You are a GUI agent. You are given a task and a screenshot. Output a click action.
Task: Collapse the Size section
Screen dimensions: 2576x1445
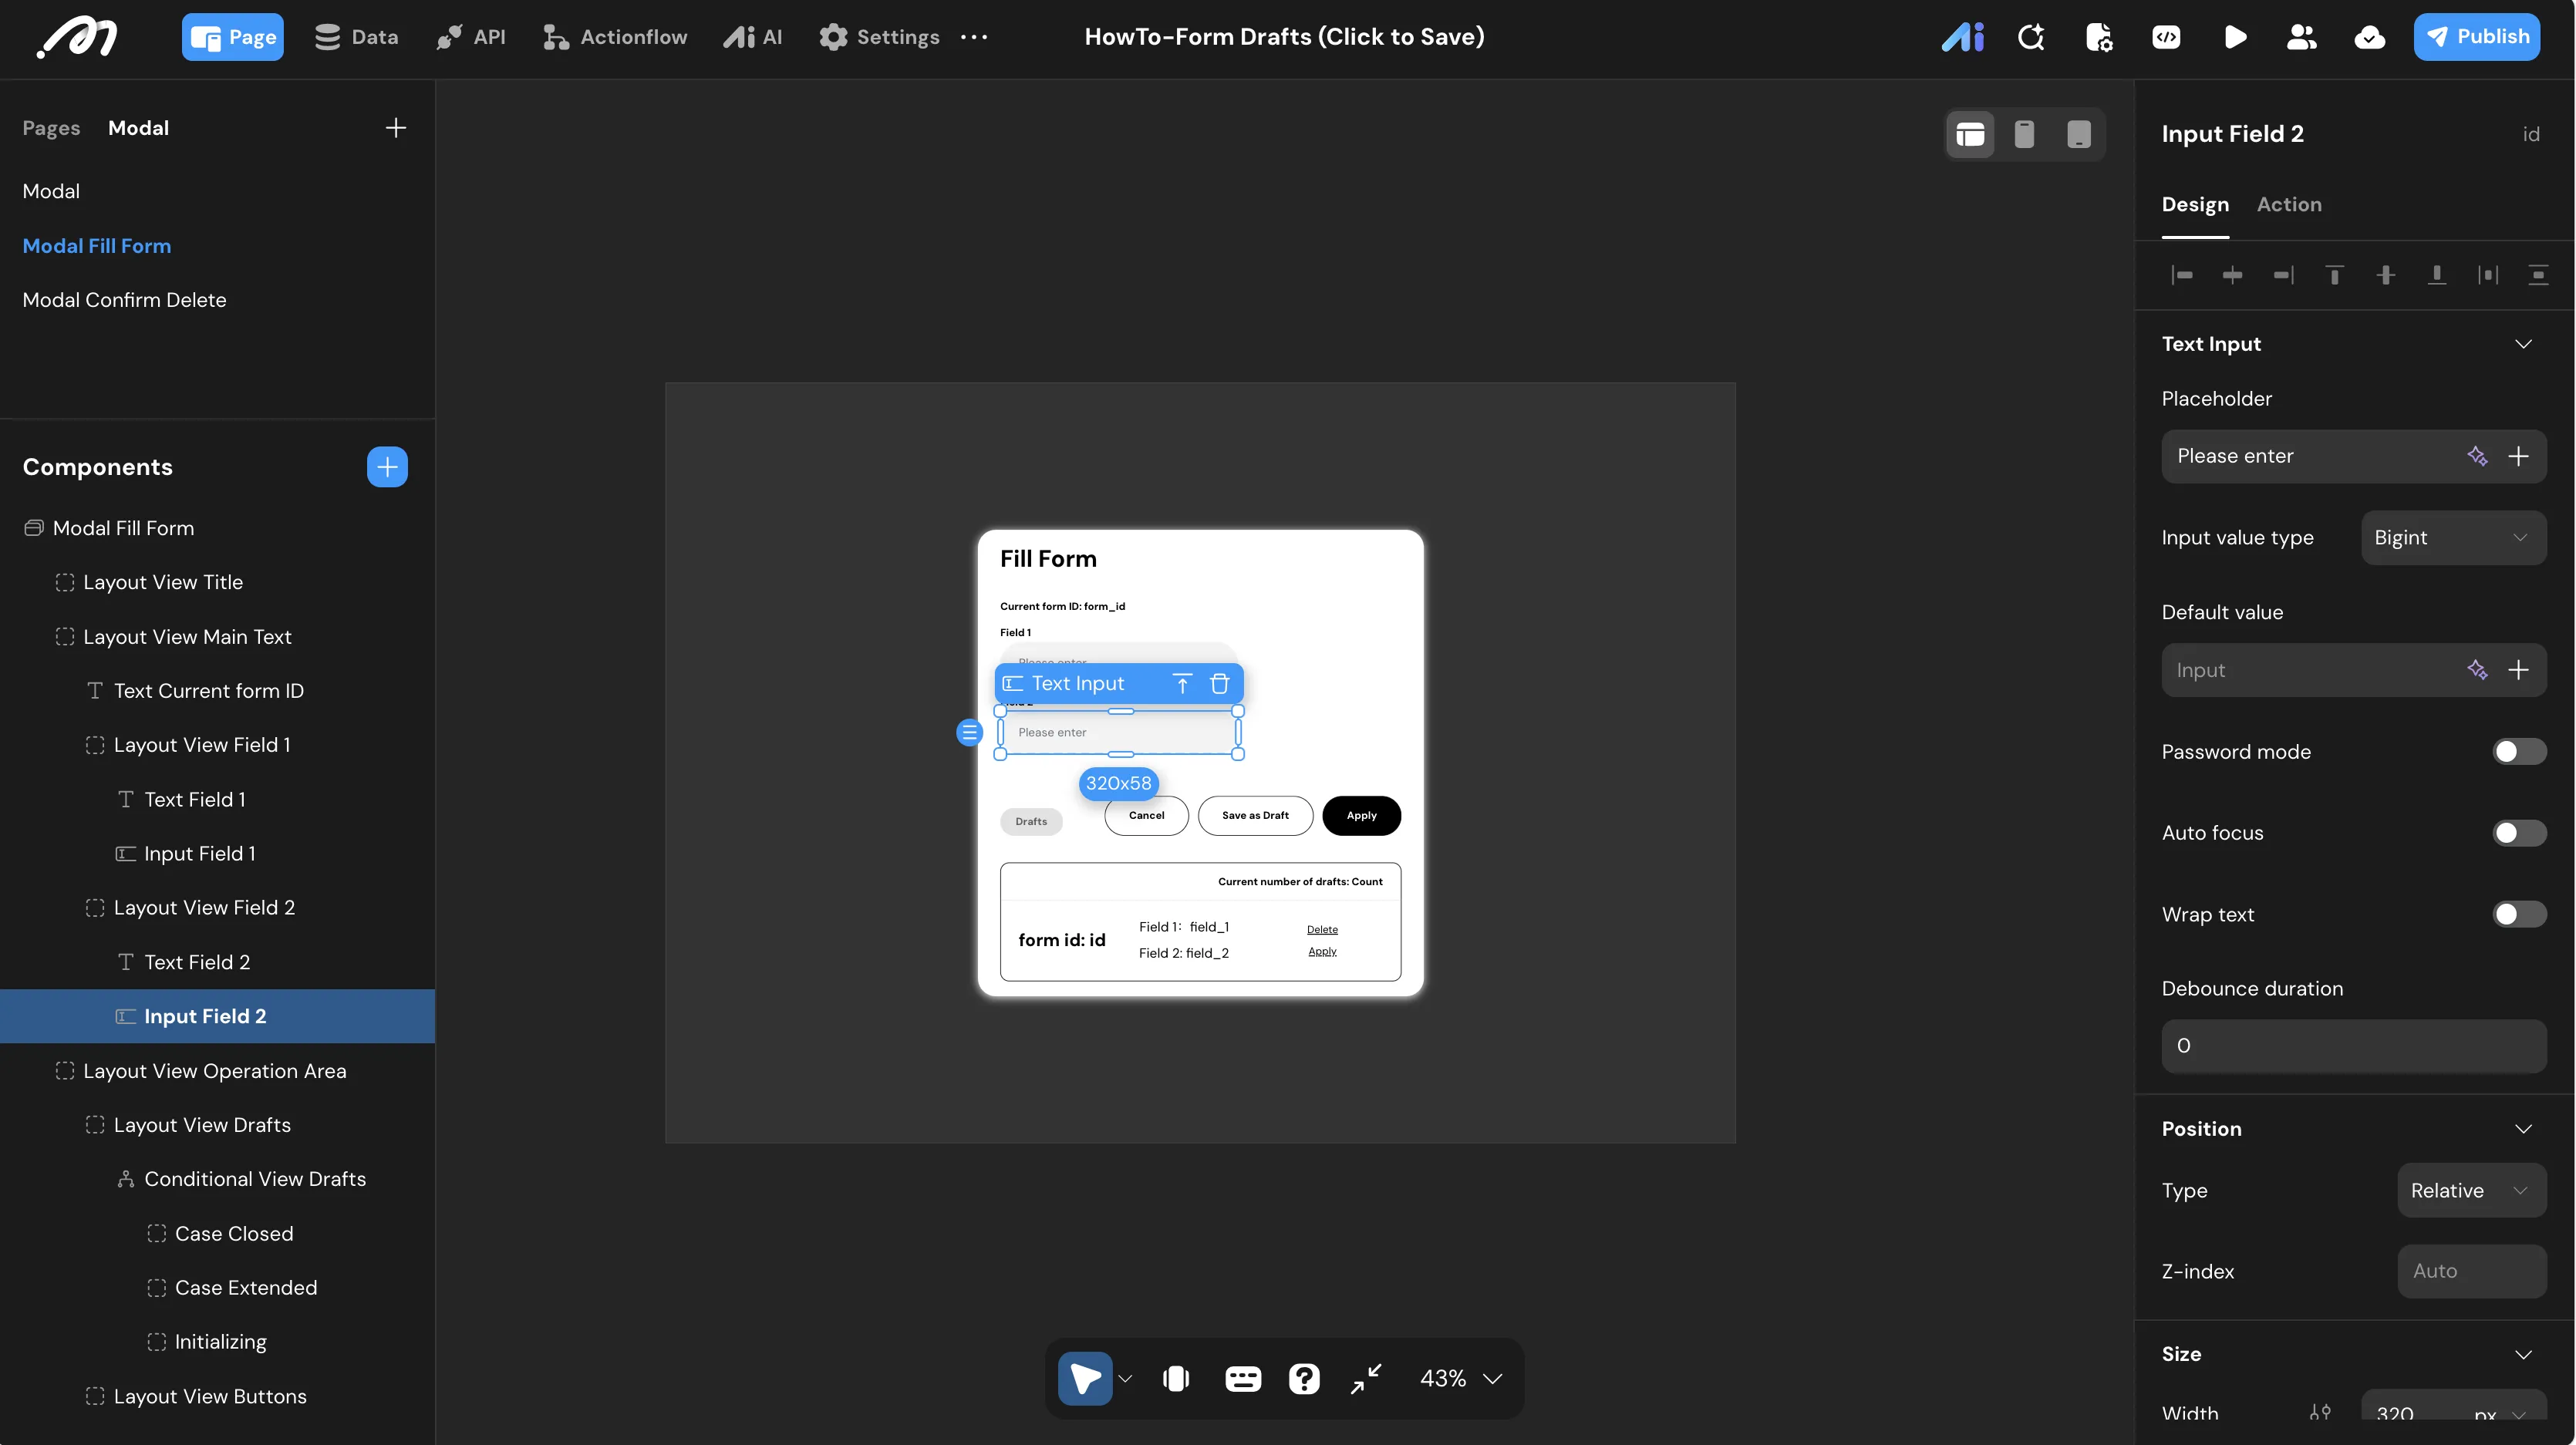(x=2523, y=1354)
